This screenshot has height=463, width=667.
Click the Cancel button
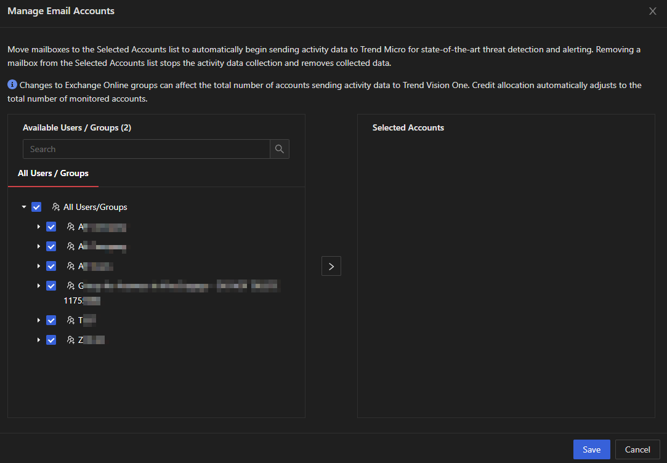click(x=637, y=449)
